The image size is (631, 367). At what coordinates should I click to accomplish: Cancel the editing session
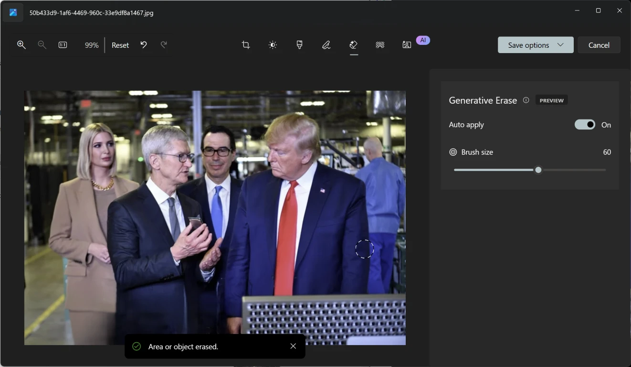click(x=599, y=45)
